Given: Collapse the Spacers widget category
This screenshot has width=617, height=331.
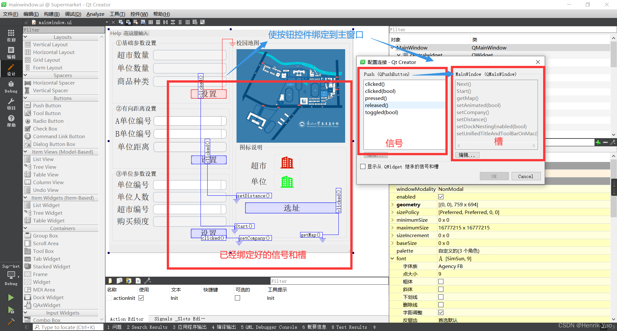Looking at the screenshot, I should pos(25,75).
